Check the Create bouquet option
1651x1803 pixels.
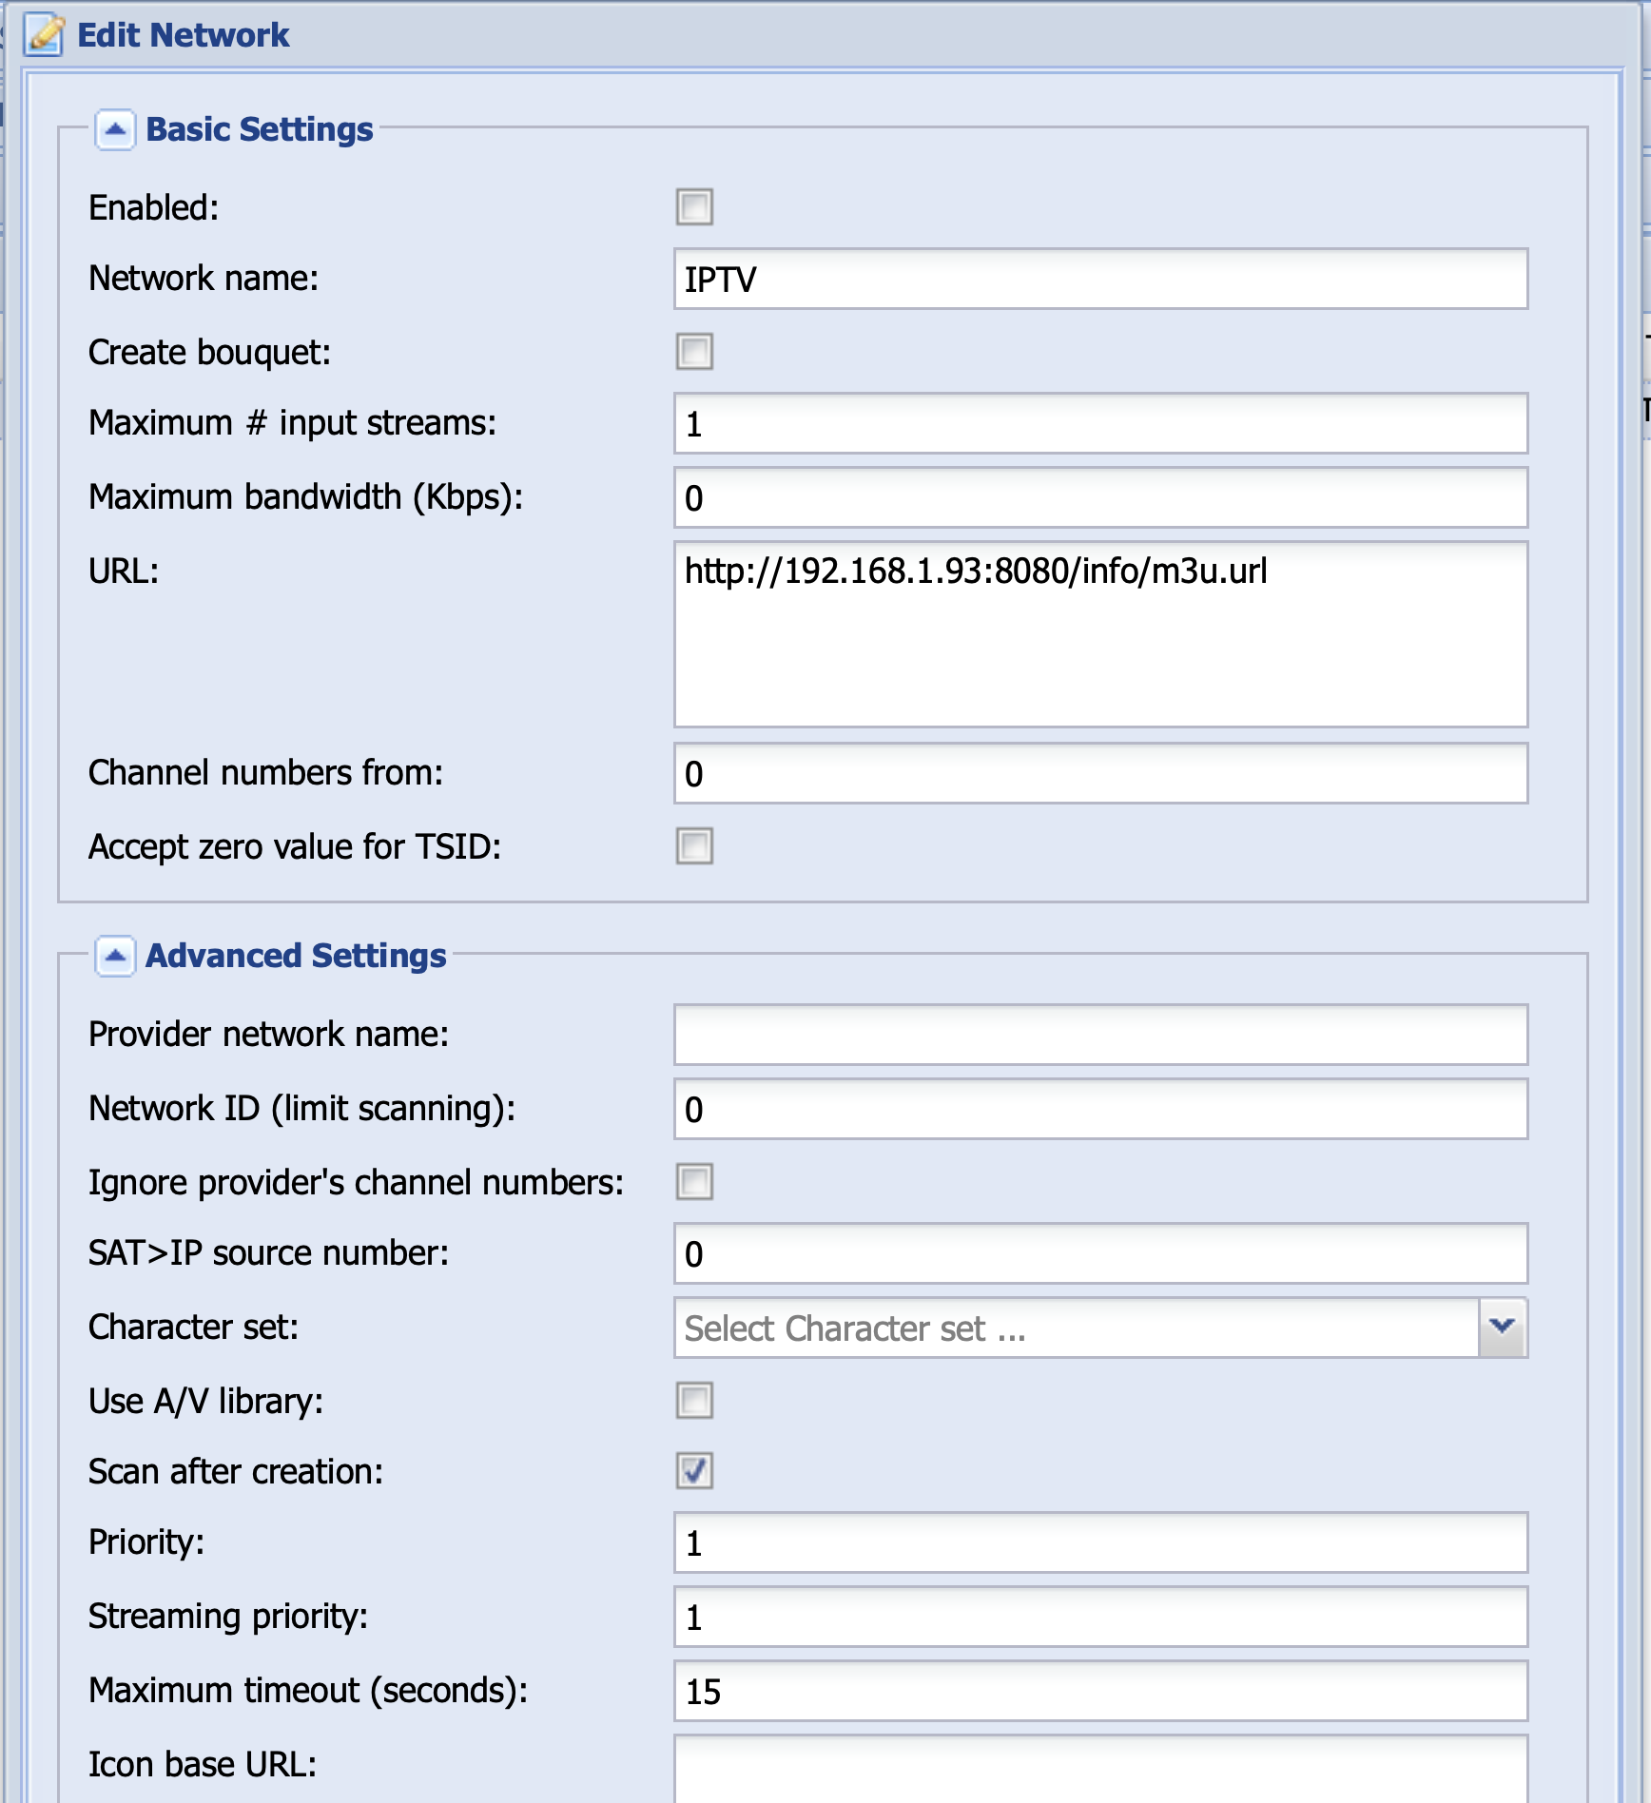[x=693, y=353]
